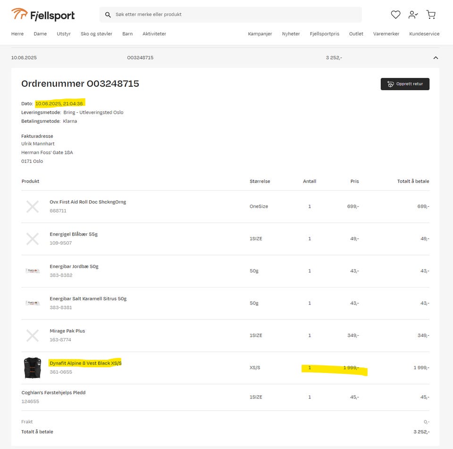Click the Energibar Salt Karamell Sitrus thumbnail
The height and width of the screenshot is (449, 453).
click(33, 303)
